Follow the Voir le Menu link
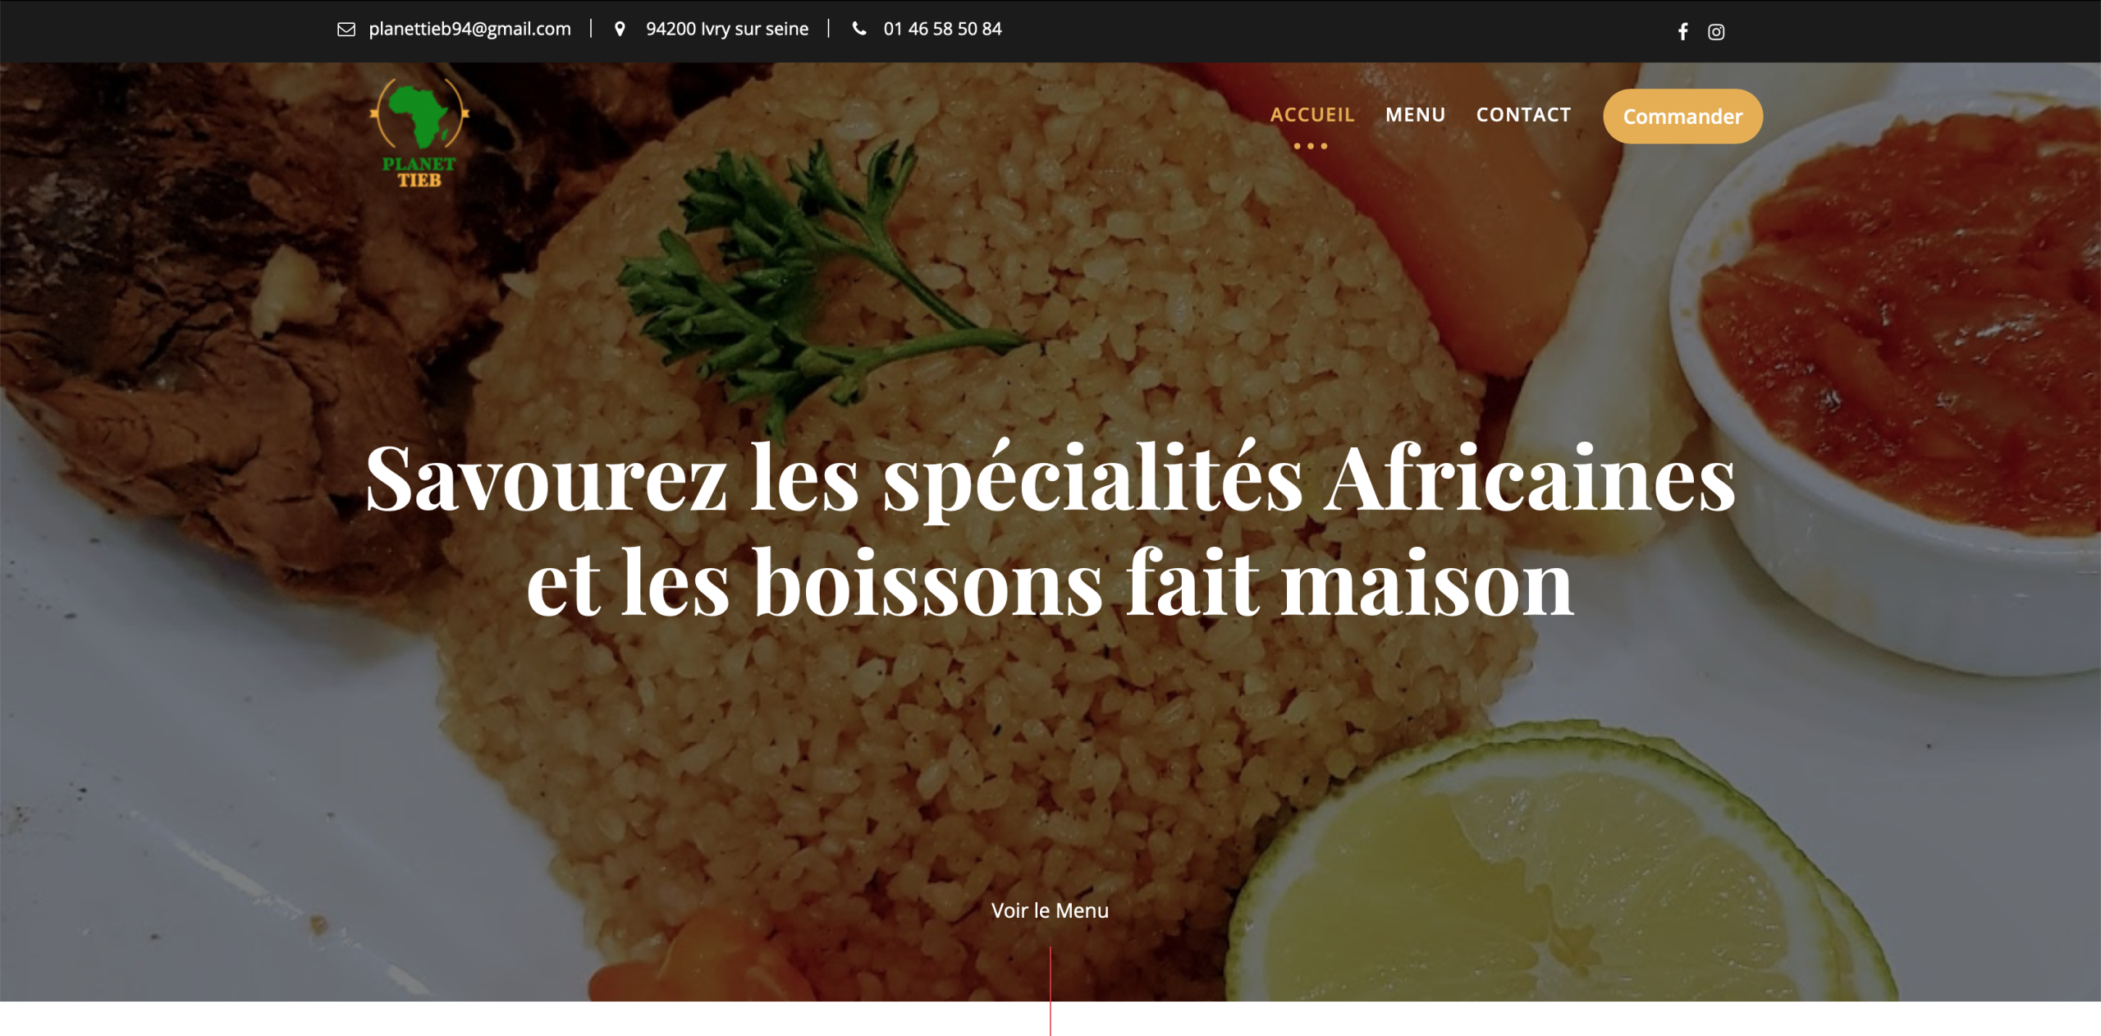This screenshot has height=1036, width=2101. (x=1050, y=910)
